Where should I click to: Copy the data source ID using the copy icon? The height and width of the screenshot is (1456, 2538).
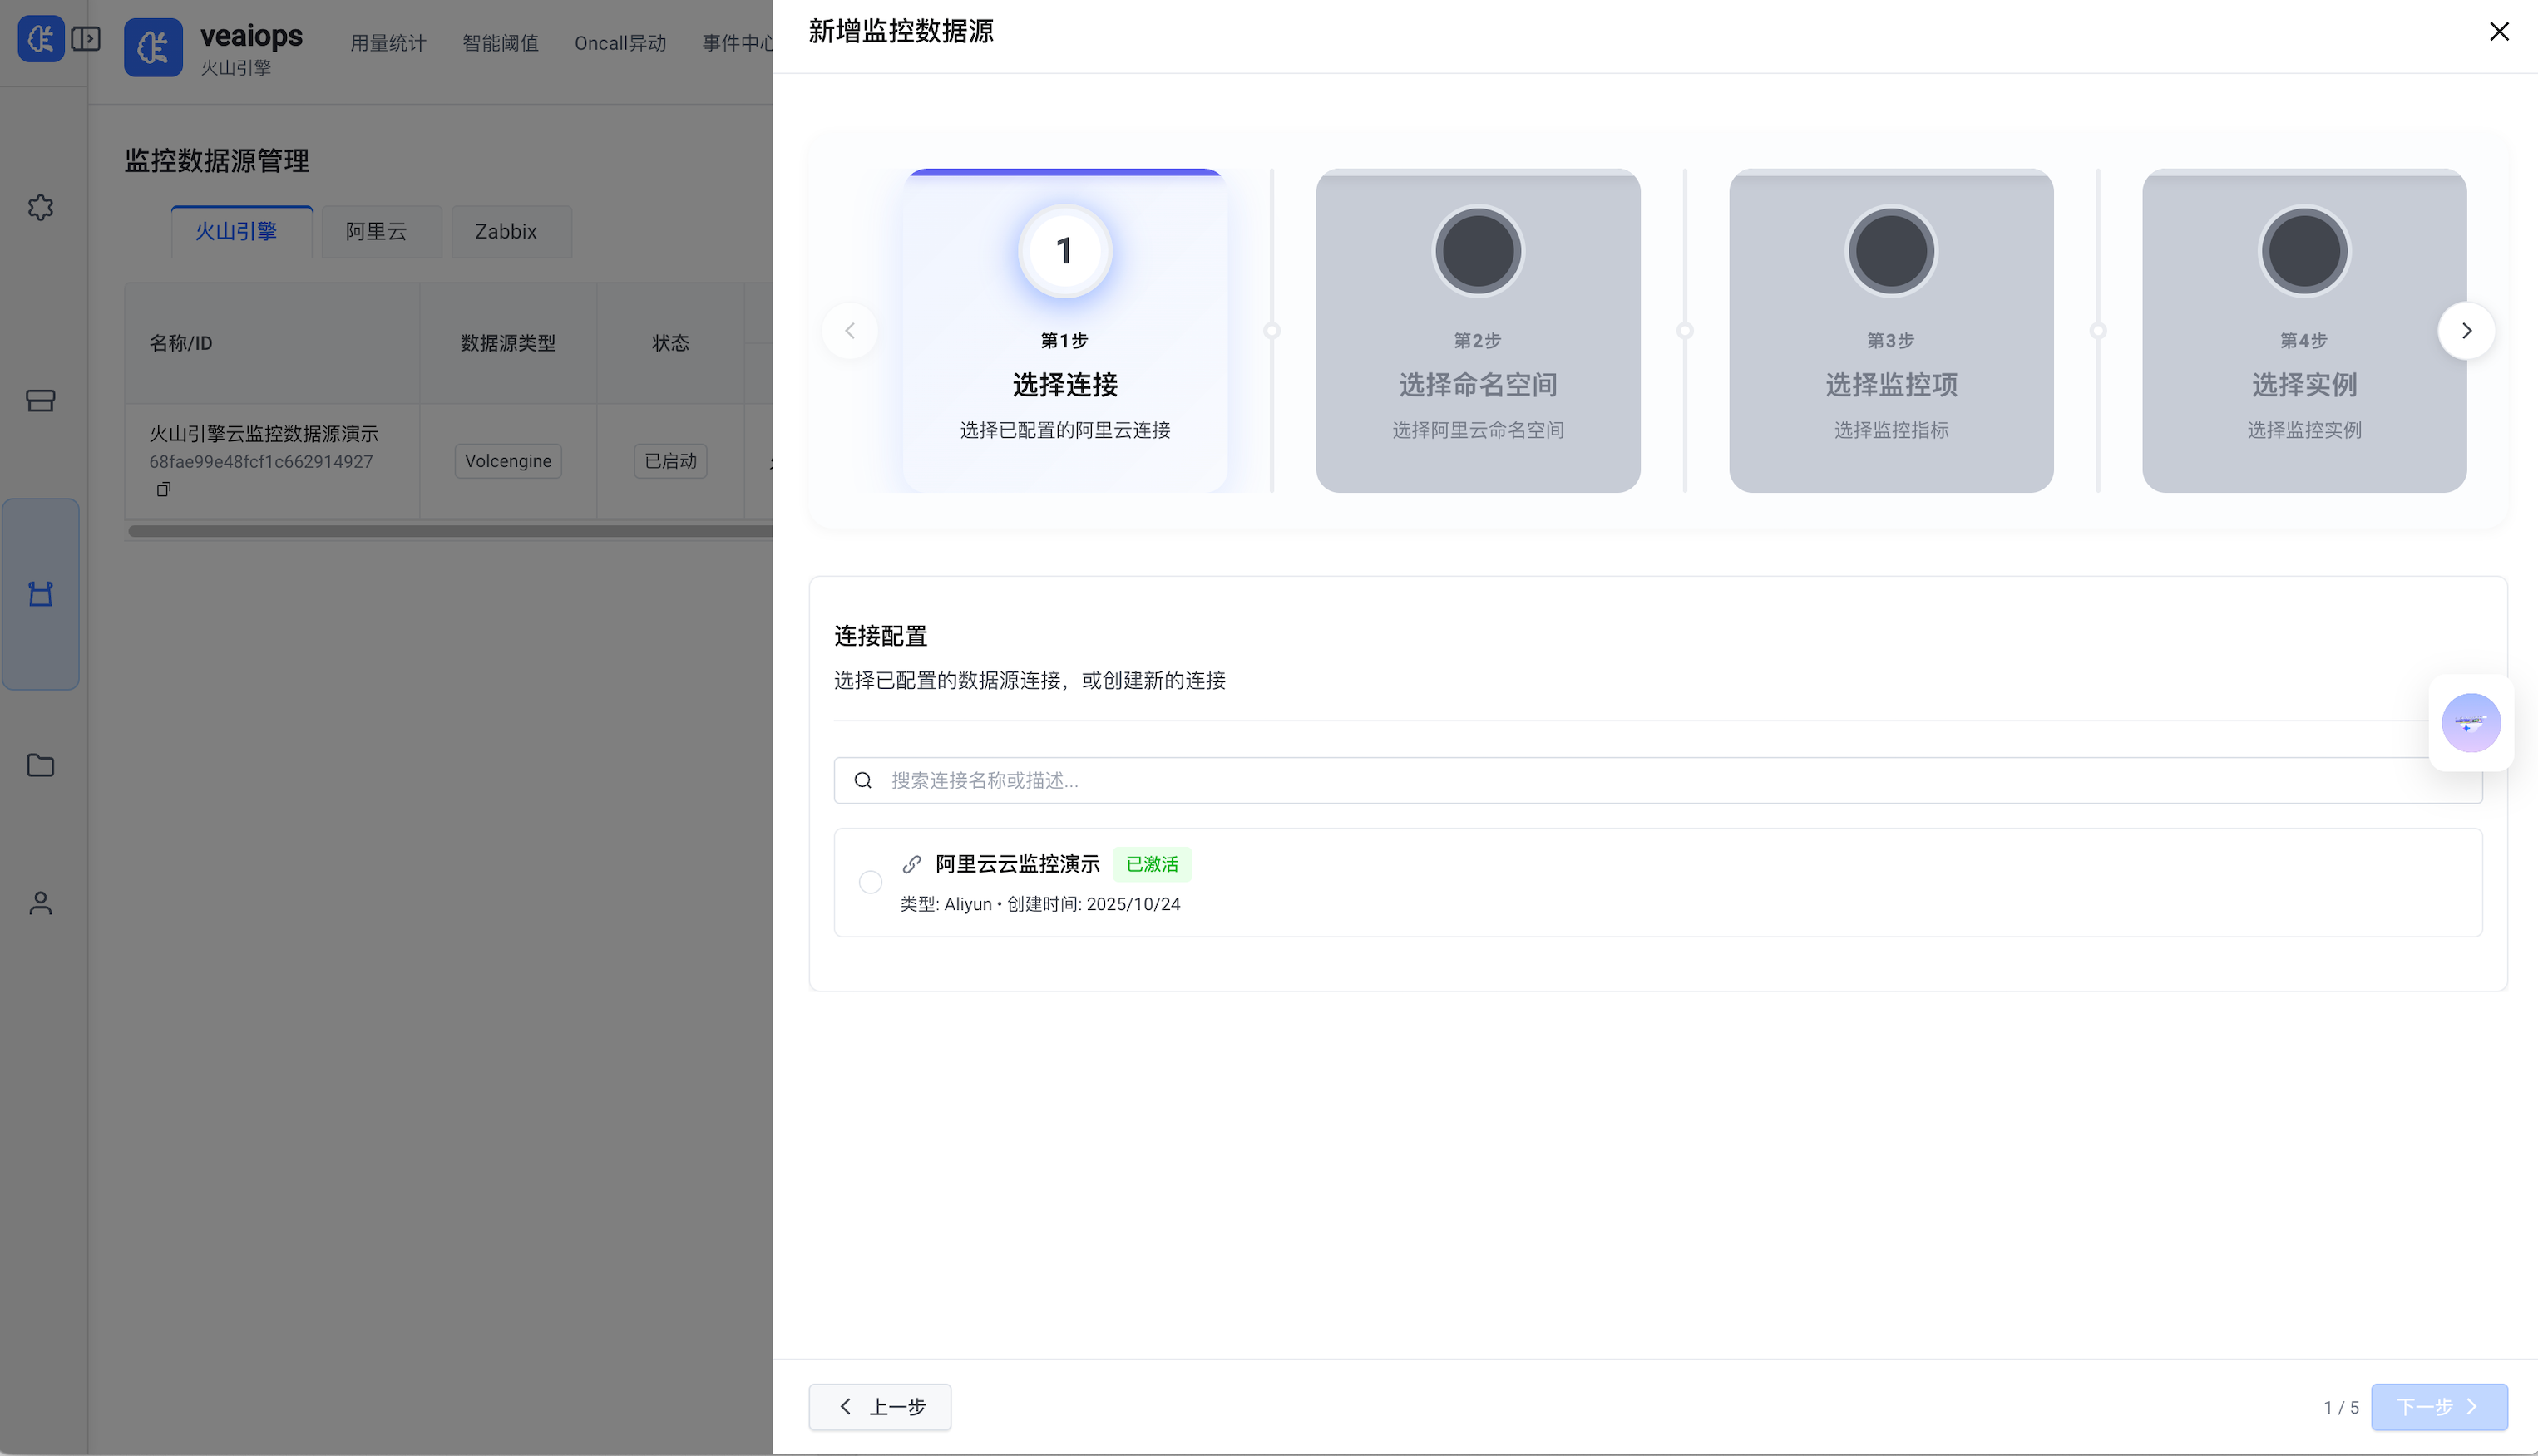click(x=163, y=489)
